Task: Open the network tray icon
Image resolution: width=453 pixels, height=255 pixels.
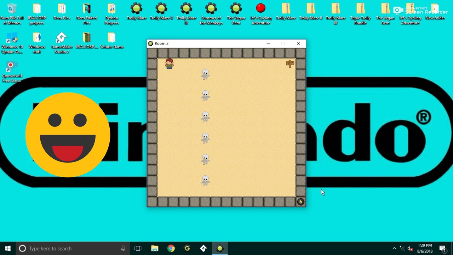Action: point(402,248)
